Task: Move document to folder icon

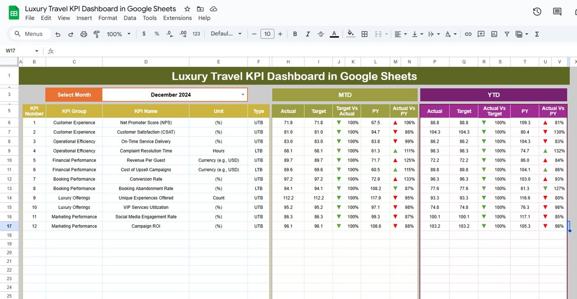Action: (x=200, y=9)
